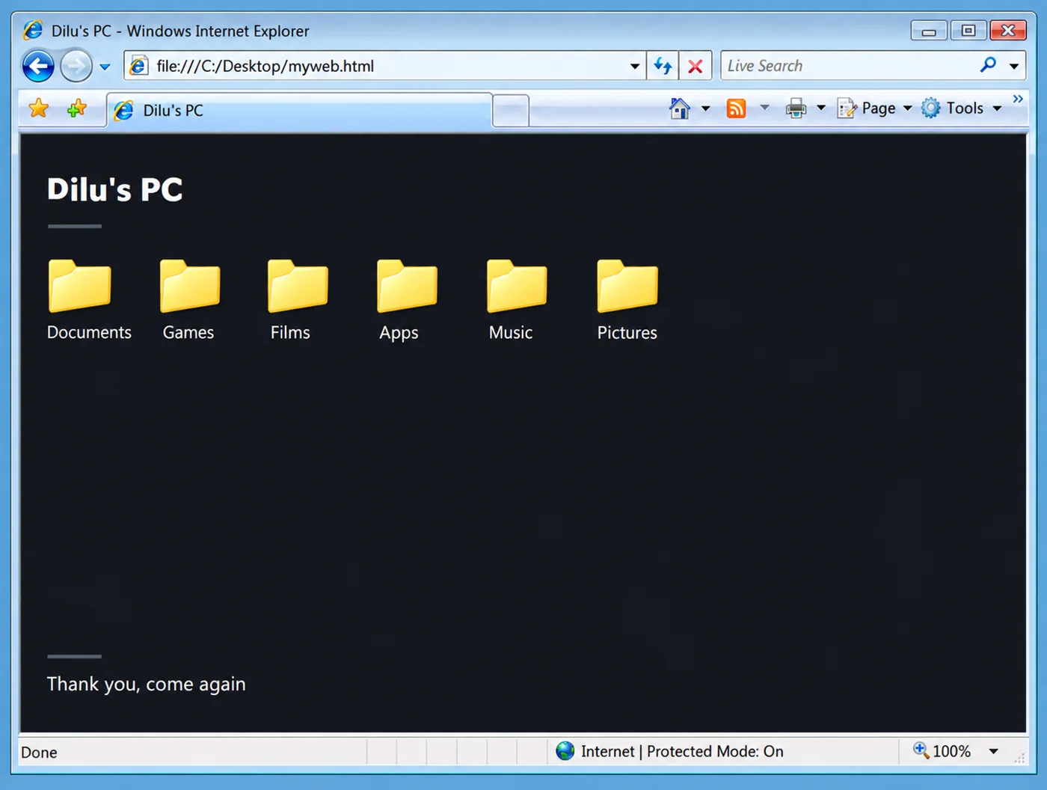
Task: Open the Favorites Center star icon
Action: [x=39, y=108]
